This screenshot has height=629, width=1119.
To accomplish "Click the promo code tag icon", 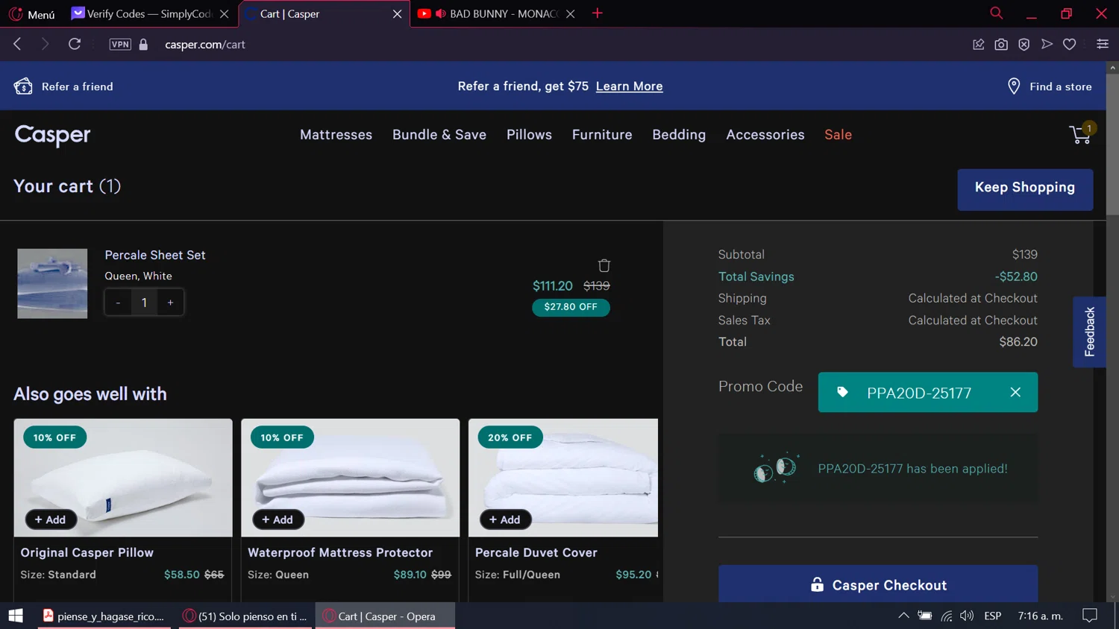I will coord(842,392).
